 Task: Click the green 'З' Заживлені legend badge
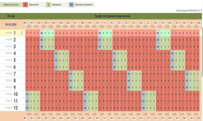point(48,5)
